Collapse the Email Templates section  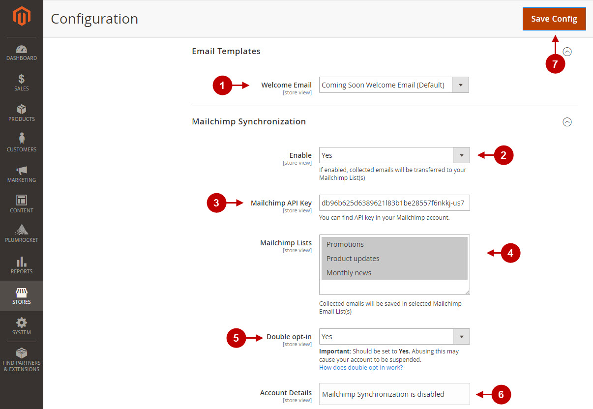point(567,52)
